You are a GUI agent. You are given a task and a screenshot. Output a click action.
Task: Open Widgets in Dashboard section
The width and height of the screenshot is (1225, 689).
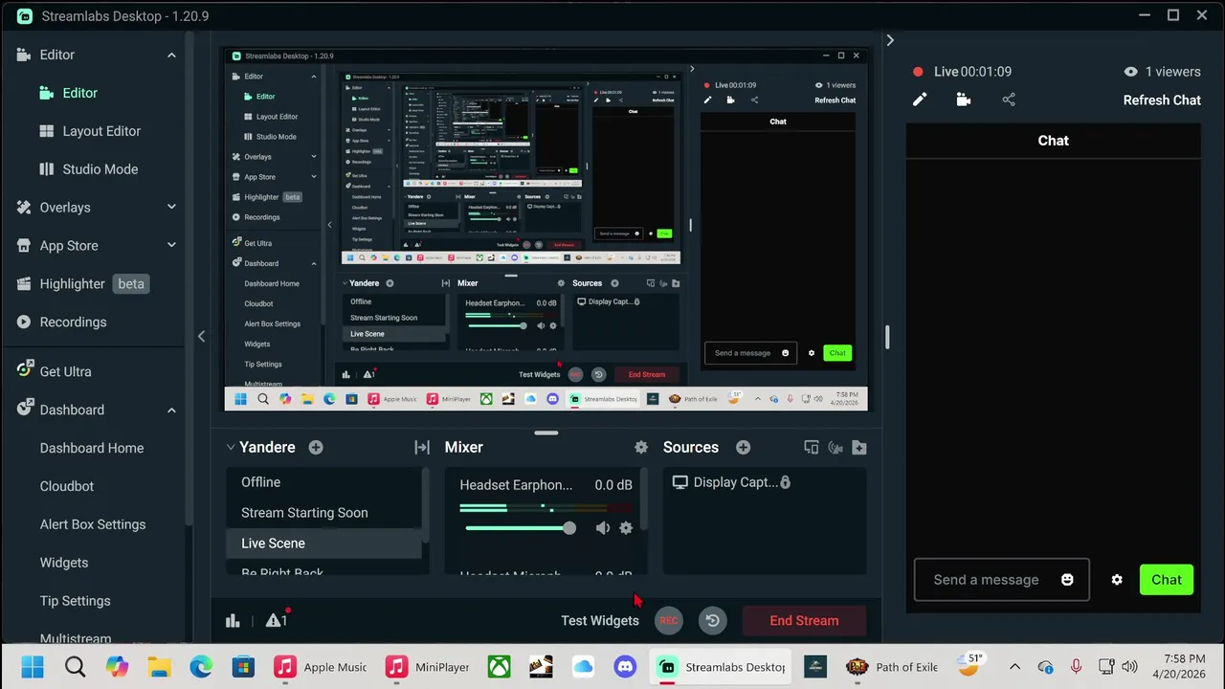(x=64, y=563)
